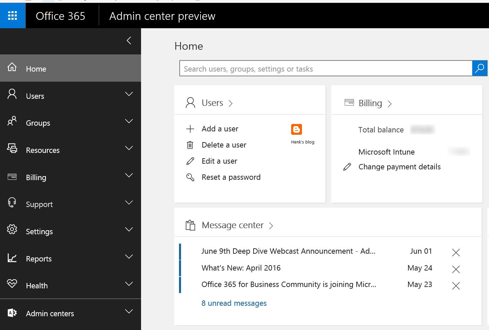Screen dimensions: 489x330
Task: Expand the Billing section in the sidebar
Action: pos(129,175)
